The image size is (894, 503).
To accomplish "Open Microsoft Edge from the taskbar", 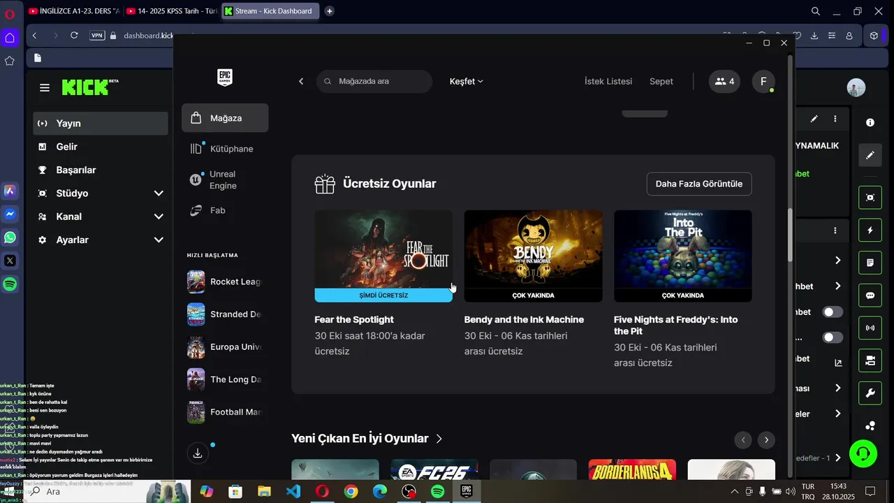I will (380, 492).
